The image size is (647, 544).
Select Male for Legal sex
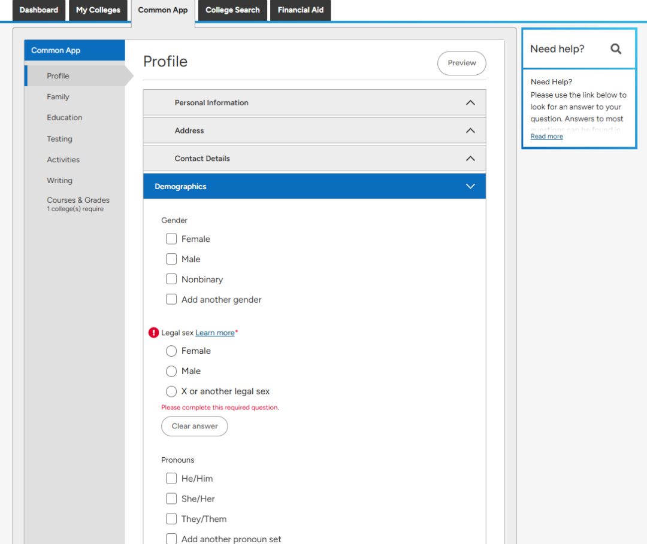pos(171,371)
